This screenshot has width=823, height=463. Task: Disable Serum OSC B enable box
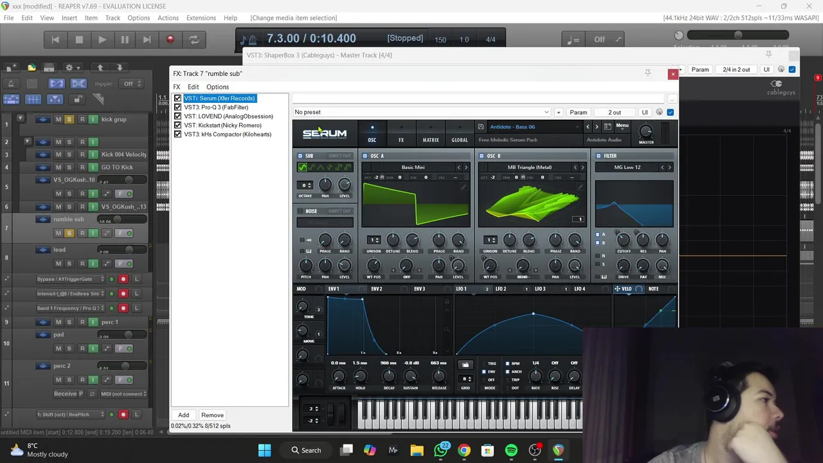481,156
